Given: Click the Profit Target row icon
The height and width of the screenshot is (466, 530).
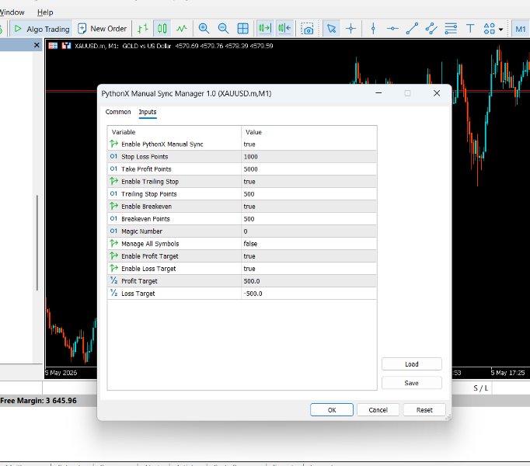Looking at the screenshot, I should 113,281.
